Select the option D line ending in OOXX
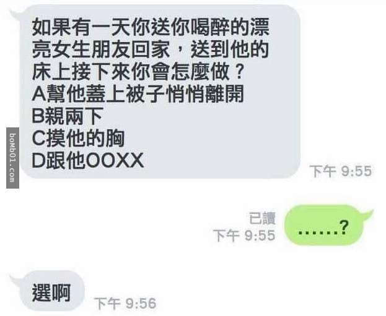Viewport: 386px width, 316px height. click(87, 161)
